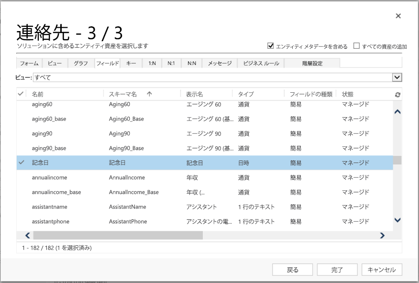This screenshot has width=419, height=283.
Task: Switch to the フォーム tab
Action: click(29, 63)
